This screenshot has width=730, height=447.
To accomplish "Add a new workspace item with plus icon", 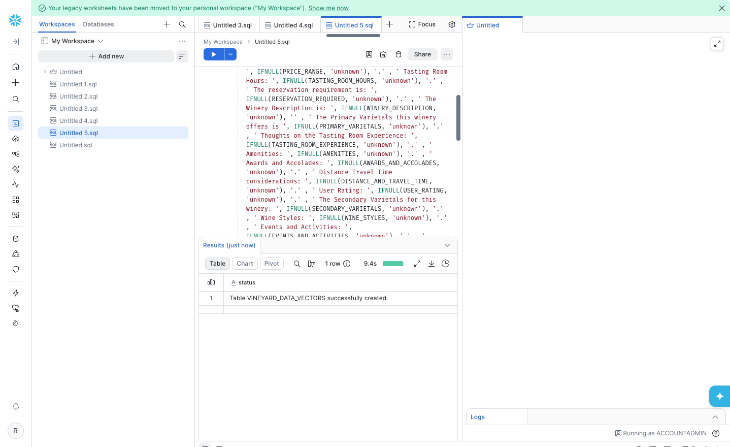I will point(167,24).
